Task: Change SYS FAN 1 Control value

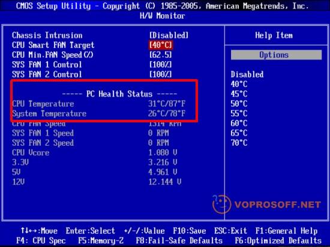Action: tap(161, 65)
